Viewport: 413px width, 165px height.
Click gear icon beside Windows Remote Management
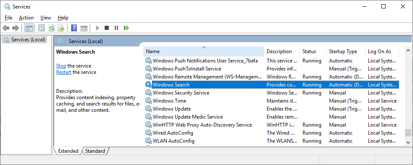point(148,77)
